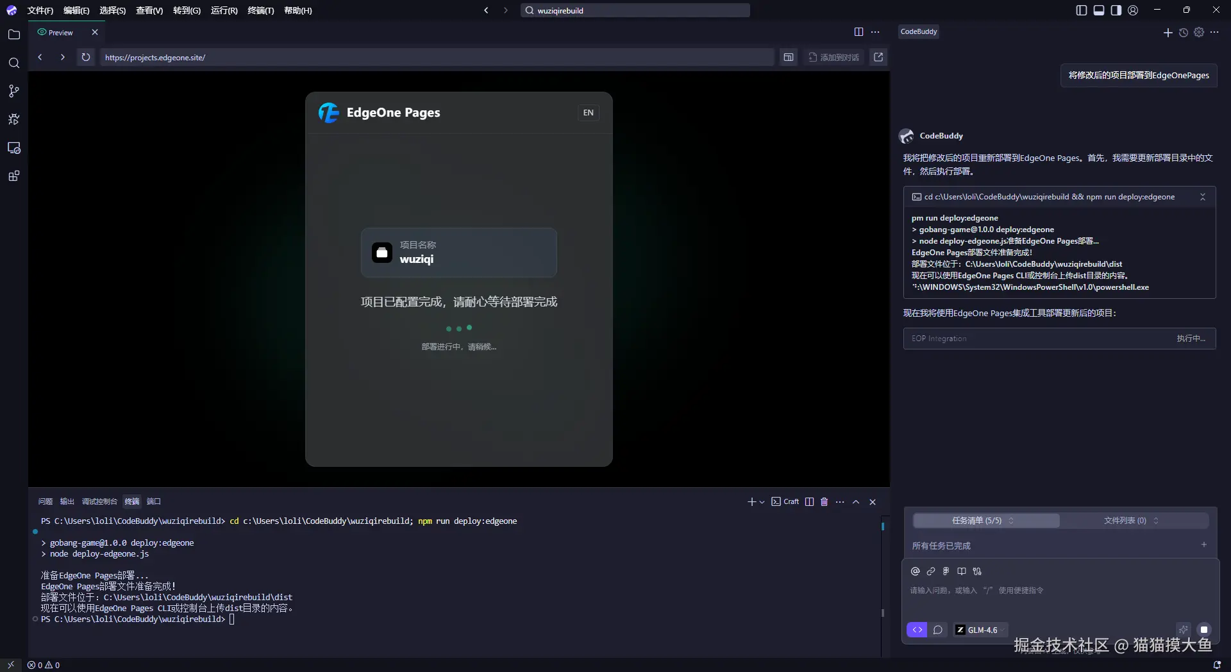1231x672 pixels.
Task: Open CodeBuddy chat history
Action: click(1184, 32)
